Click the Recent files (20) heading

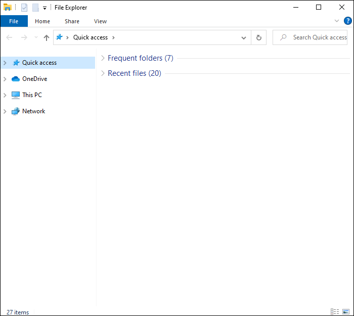[x=135, y=73]
